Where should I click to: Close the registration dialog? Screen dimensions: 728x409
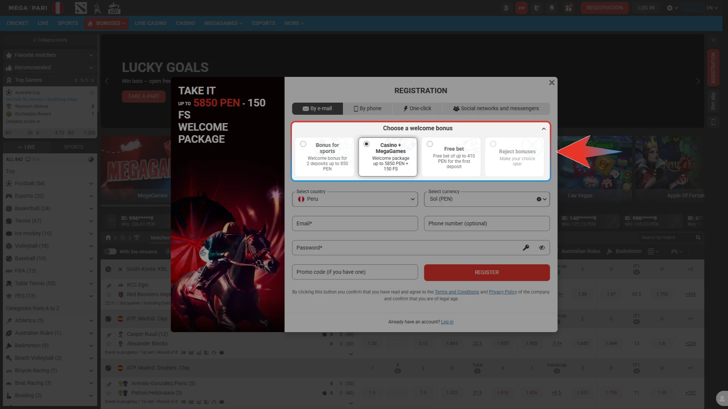point(552,83)
